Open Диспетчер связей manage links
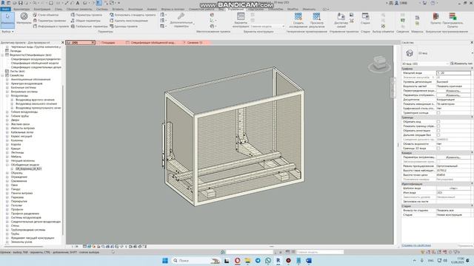The image size is (474, 266). tap(341, 20)
